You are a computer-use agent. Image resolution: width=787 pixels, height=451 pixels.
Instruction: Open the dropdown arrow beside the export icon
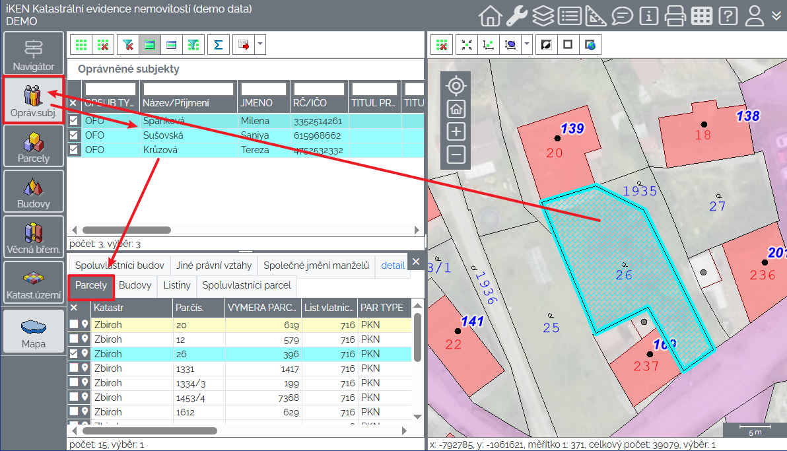(260, 45)
